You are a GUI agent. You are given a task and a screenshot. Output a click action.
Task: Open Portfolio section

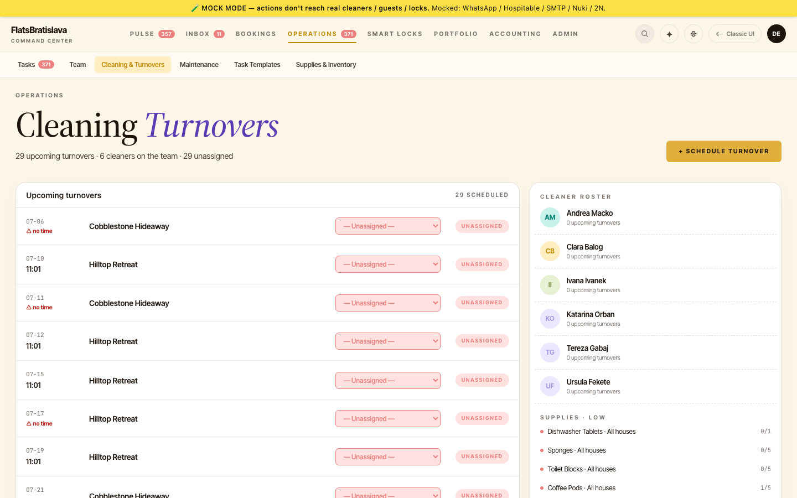pyautogui.click(x=456, y=34)
